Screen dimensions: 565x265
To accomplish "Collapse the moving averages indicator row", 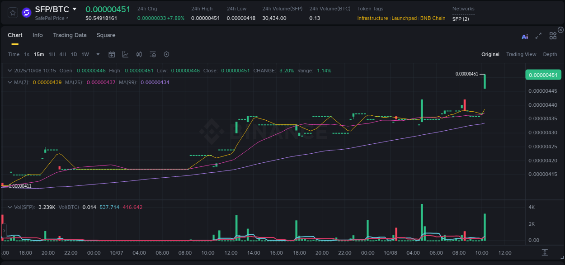I will click(x=9, y=83).
